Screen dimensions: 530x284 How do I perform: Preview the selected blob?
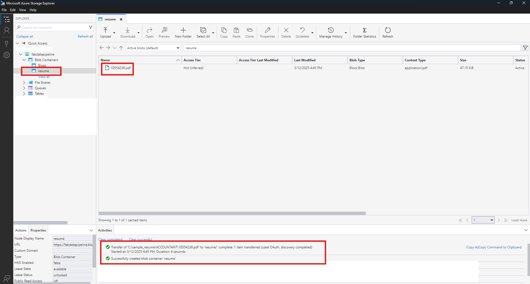164,32
